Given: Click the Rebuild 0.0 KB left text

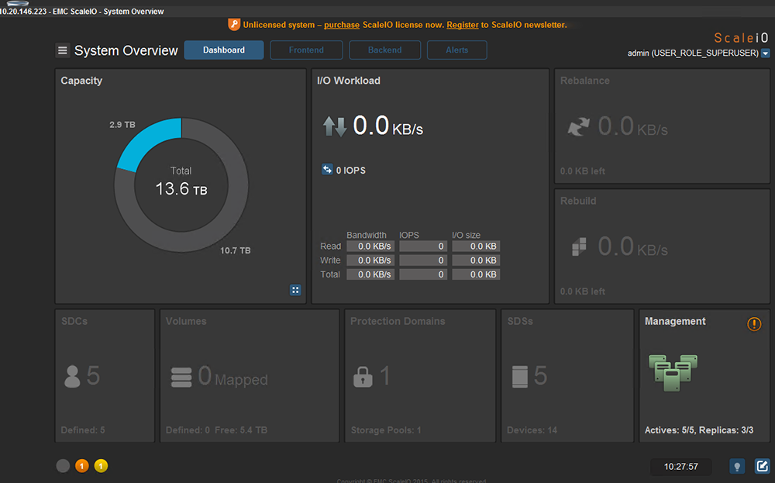Looking at the screenshot, I should (582, 292).
